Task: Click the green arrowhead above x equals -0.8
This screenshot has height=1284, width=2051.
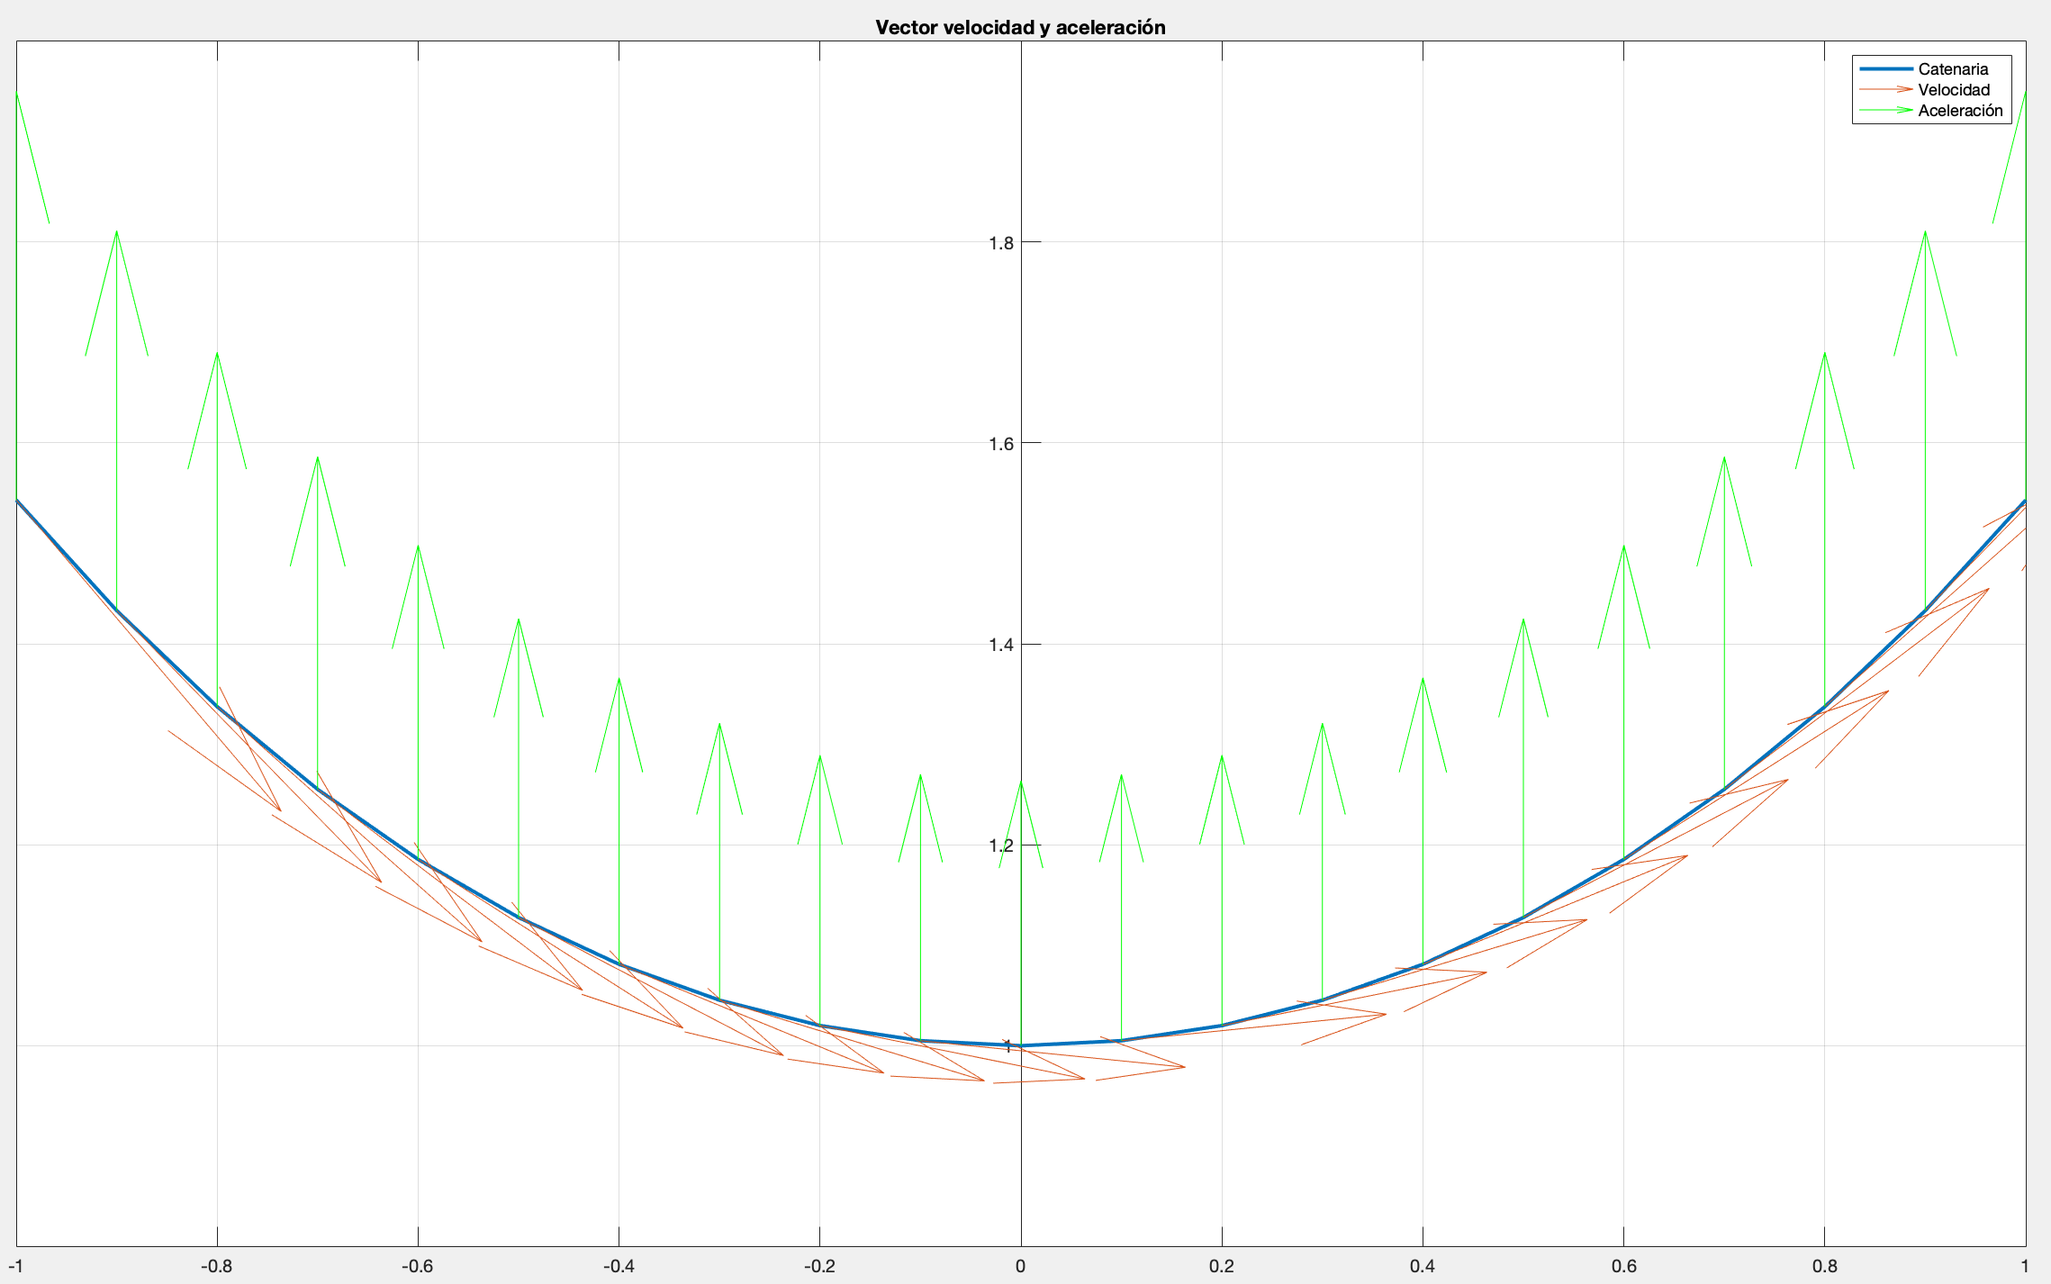Action: coord(217,357)
